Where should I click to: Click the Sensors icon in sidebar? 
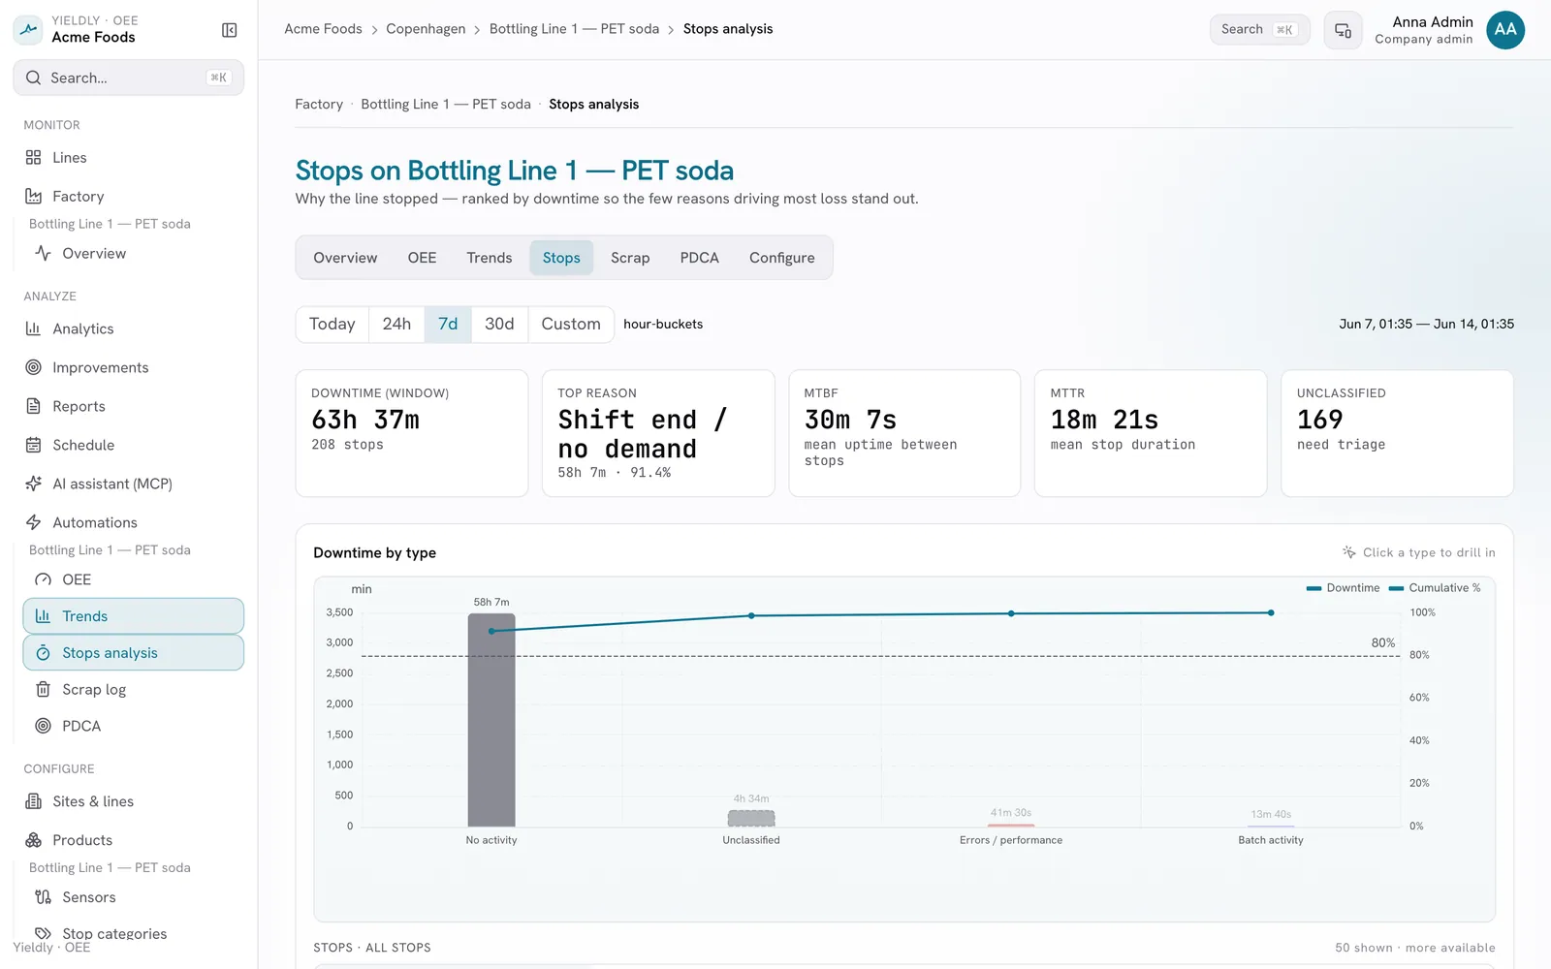pos(43,897)
